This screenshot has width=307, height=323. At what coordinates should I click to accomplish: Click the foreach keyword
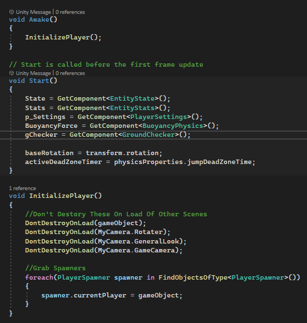tap(39, 277)
